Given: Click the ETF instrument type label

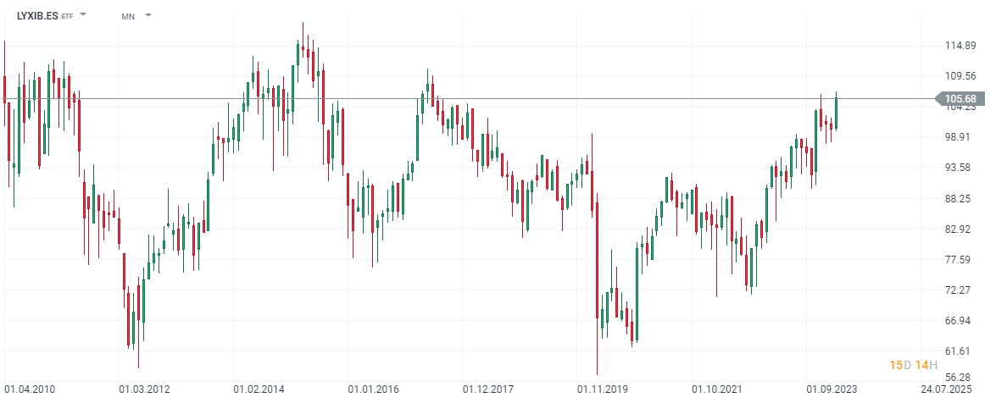Looking at the screenshot, I should coord(67,16).
